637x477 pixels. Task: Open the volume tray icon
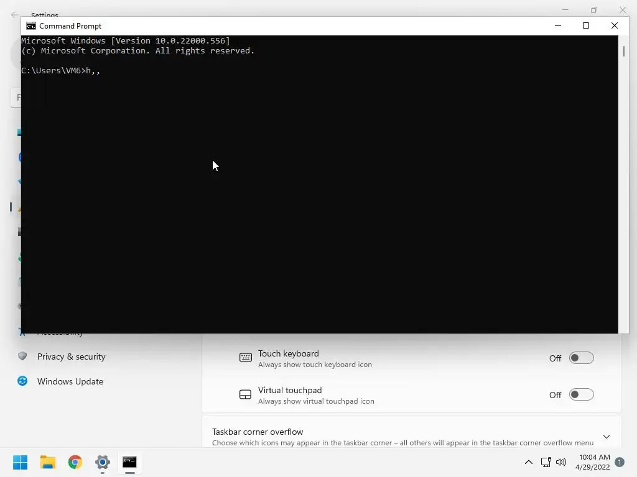561,462
